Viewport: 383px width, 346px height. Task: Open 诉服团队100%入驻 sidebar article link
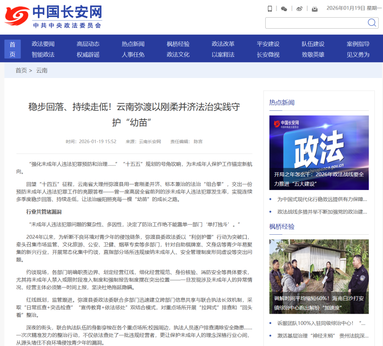click(321, 323)
